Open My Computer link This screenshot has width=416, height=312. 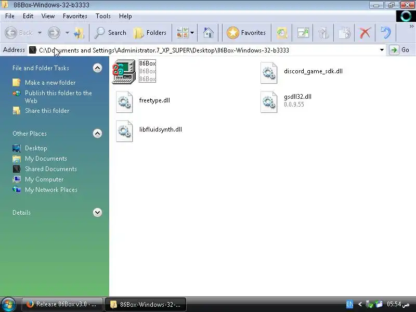tap(44, 179)
